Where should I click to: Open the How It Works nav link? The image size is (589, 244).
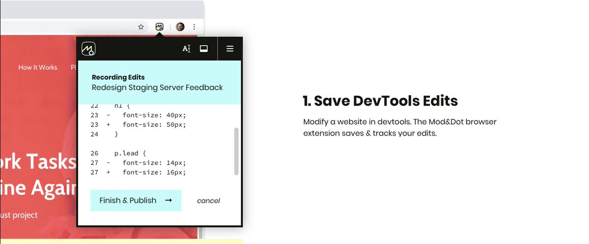pos(38,67)
